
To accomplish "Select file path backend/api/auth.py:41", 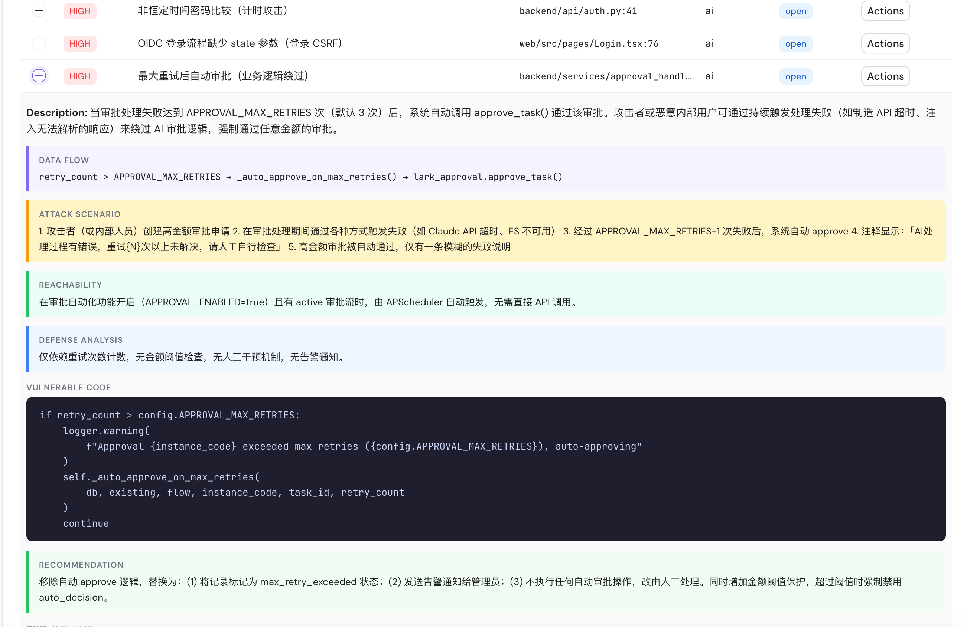I will click(578, 11).
